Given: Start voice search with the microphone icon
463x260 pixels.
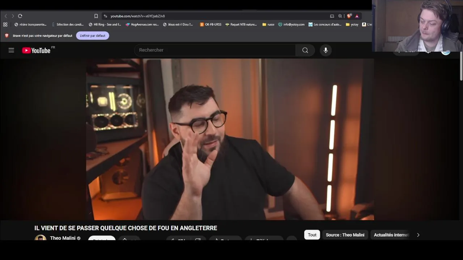Looking at the screenshot, I should coord(326,50).
